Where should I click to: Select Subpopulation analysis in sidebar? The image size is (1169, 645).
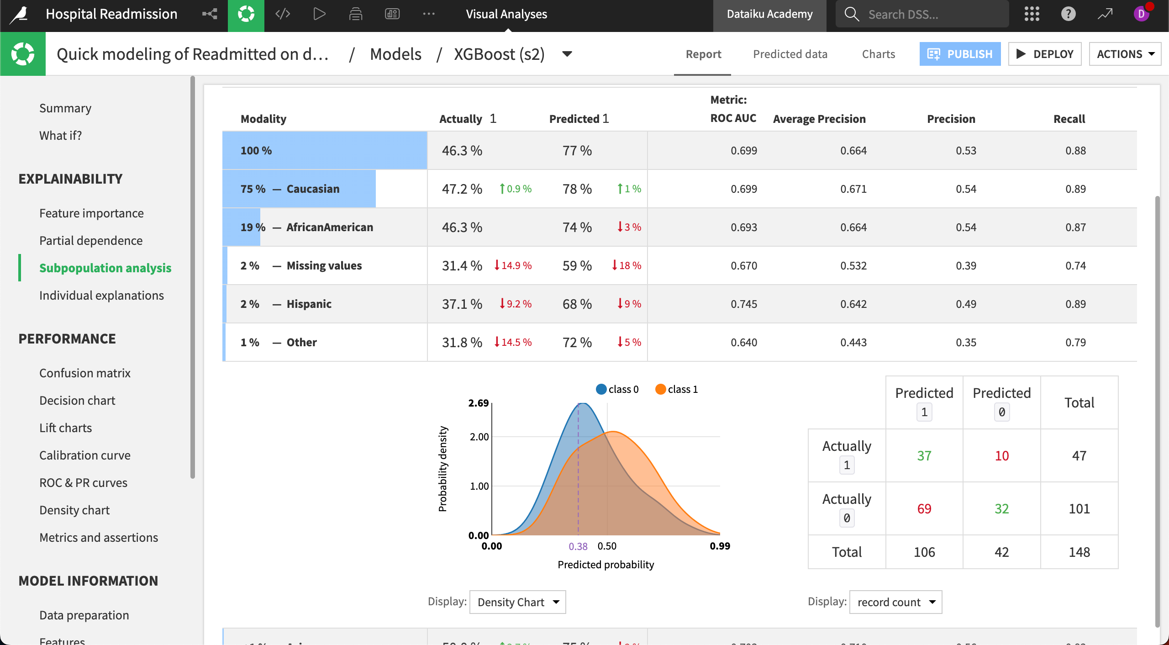point(105,267)
